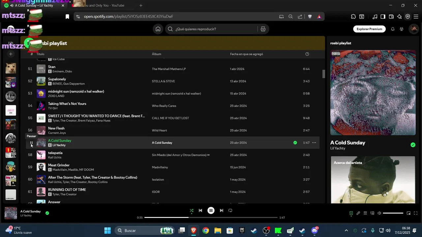The height and width of the screenshot is (237, 422).
Task: Open the playback queue
Action: pos(365,213)
